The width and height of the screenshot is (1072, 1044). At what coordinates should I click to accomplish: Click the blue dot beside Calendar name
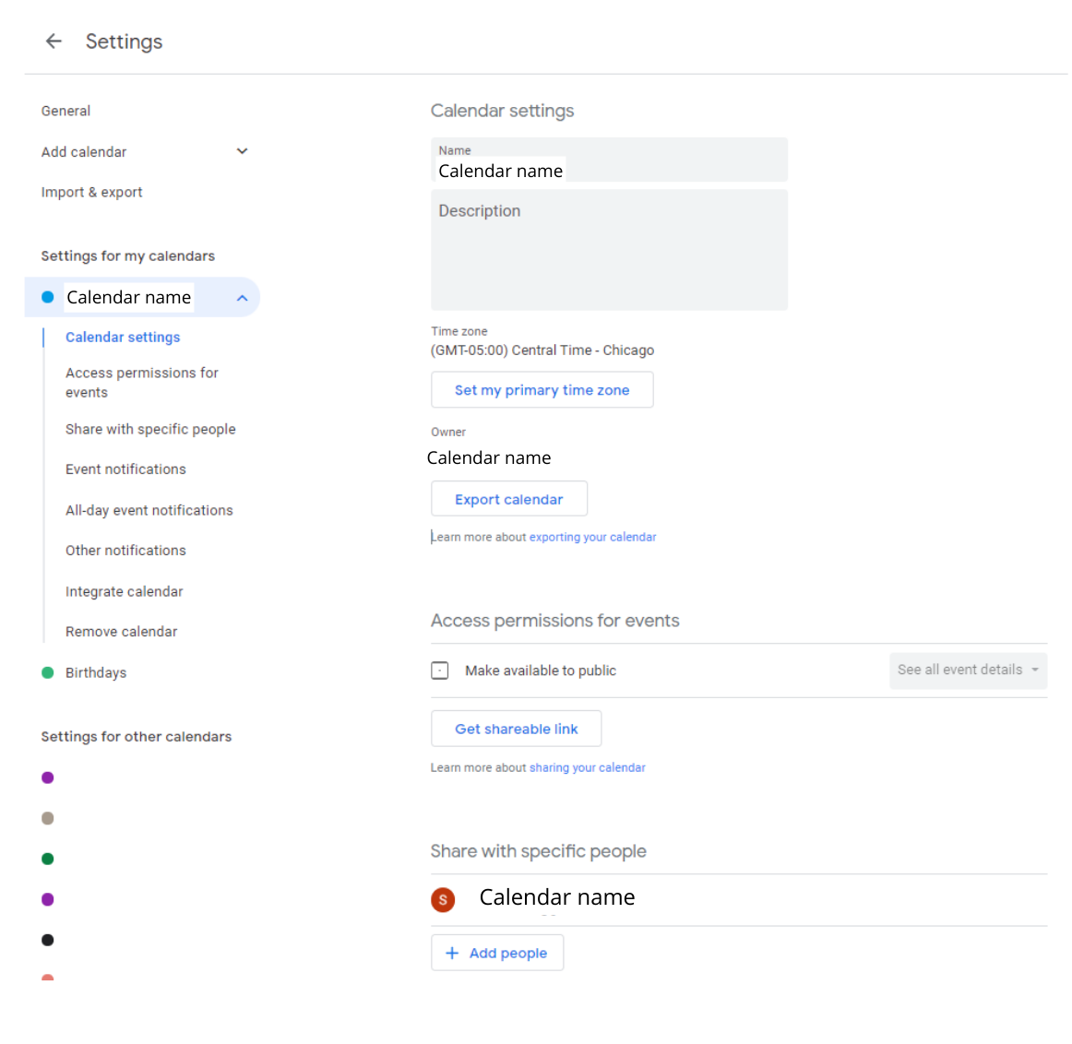[48, 297]
